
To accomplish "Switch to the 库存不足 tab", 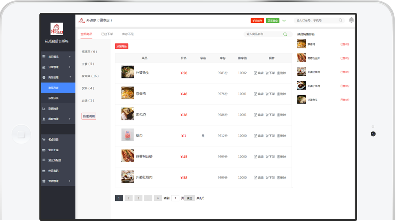I will [x=128, y=34].
